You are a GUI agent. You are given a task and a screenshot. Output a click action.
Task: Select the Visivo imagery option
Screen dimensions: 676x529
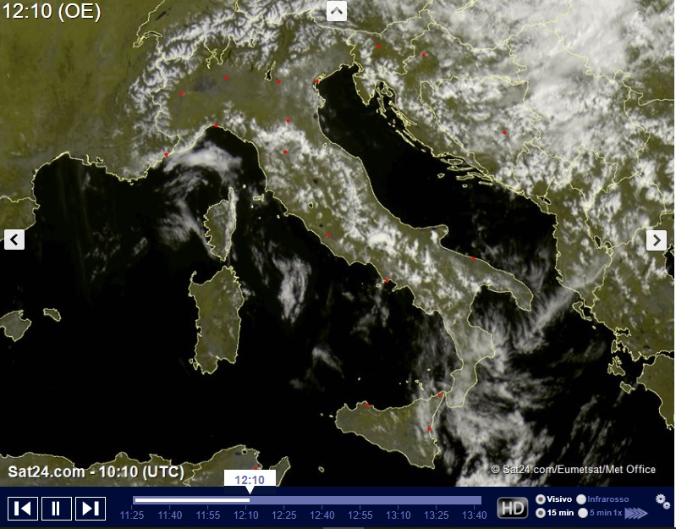click(x=554, y=499)
